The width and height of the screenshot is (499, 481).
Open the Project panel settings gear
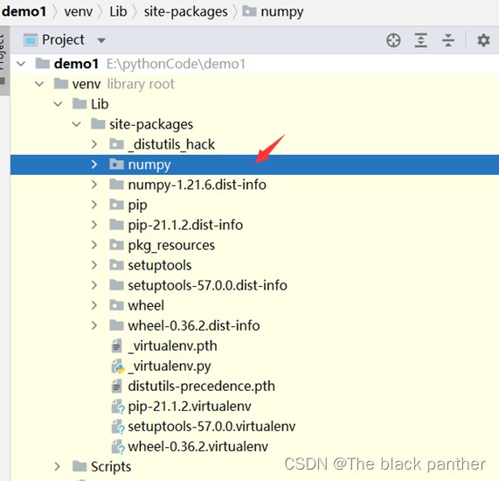[x=483, y=40]
